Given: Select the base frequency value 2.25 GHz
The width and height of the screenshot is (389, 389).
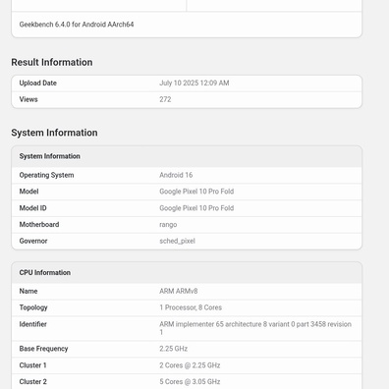Looking at the screenshot, I should click(174, 349).
